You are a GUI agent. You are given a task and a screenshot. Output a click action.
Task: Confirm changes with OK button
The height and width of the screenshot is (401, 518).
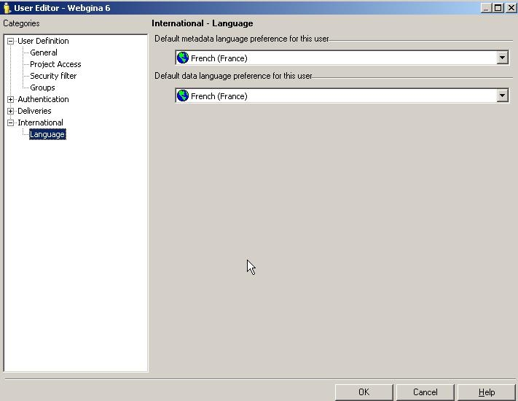point(364,392)
